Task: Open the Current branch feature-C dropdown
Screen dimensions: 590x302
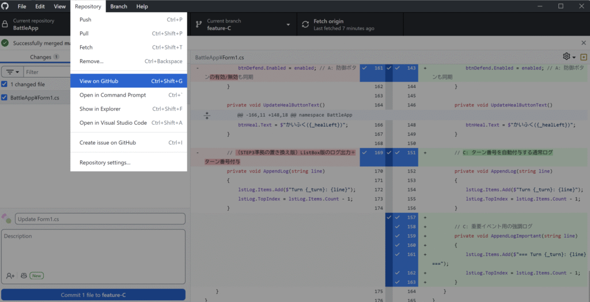Action: [244, 24]
